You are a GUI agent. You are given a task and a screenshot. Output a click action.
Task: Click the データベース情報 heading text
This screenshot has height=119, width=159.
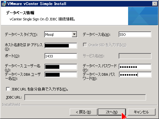tap(20, 13)
